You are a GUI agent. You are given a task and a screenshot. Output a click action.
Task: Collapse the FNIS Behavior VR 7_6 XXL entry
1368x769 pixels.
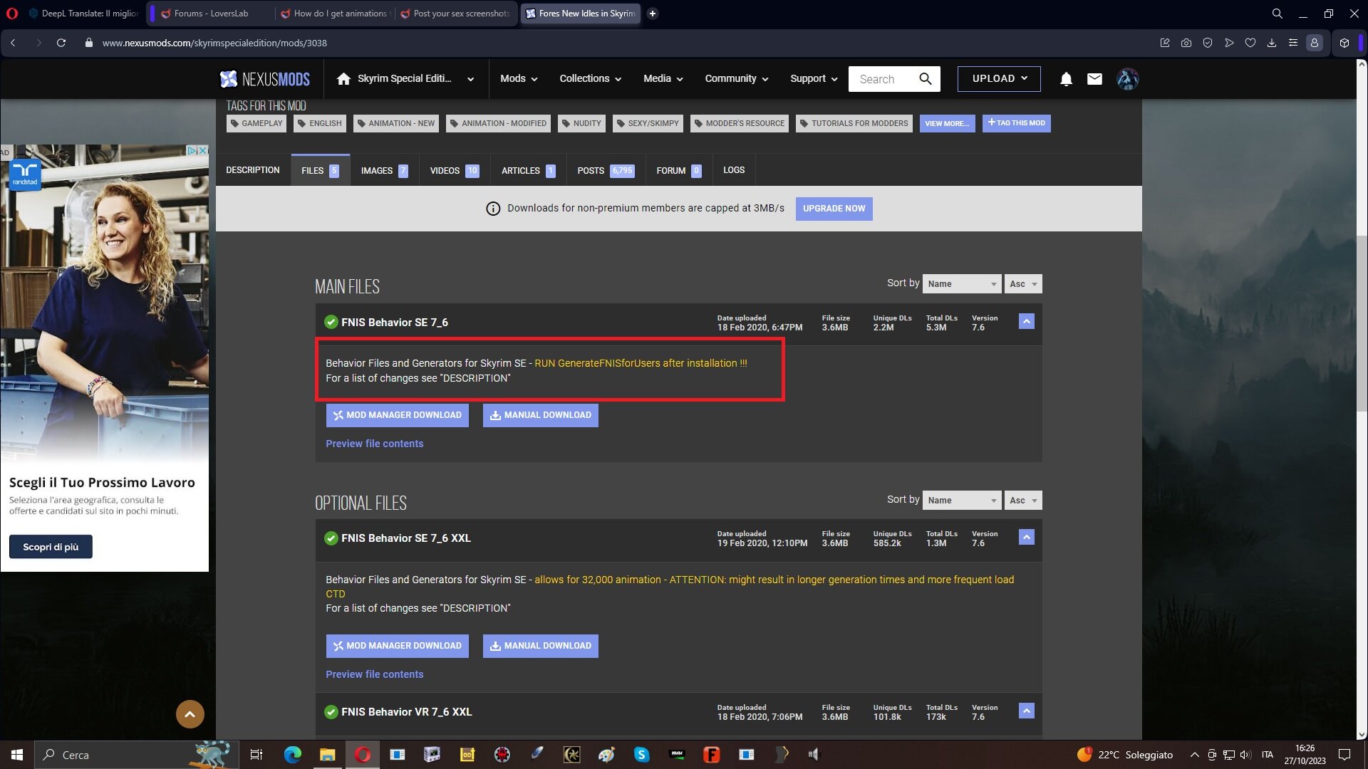[x=1026, y=711]
